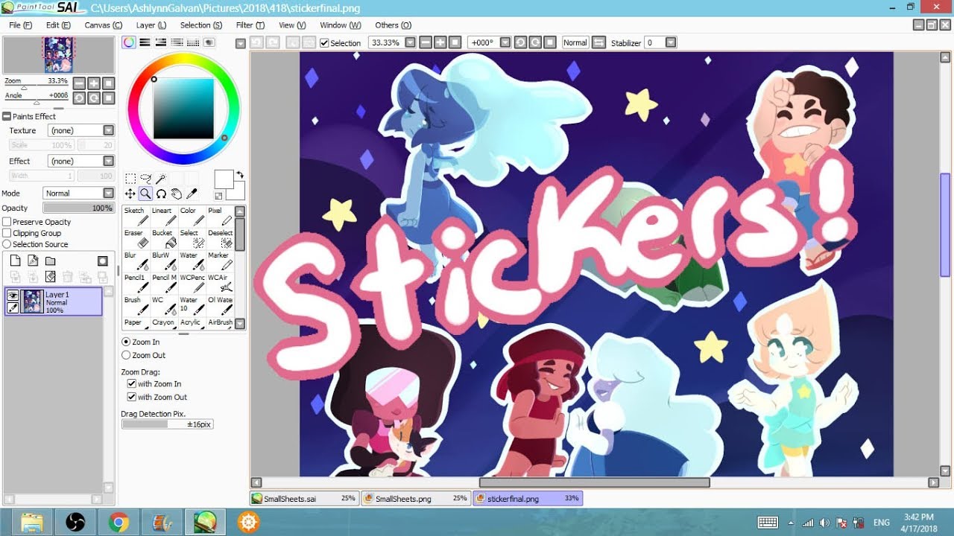Create a new layer folder

tap(50, 261)
